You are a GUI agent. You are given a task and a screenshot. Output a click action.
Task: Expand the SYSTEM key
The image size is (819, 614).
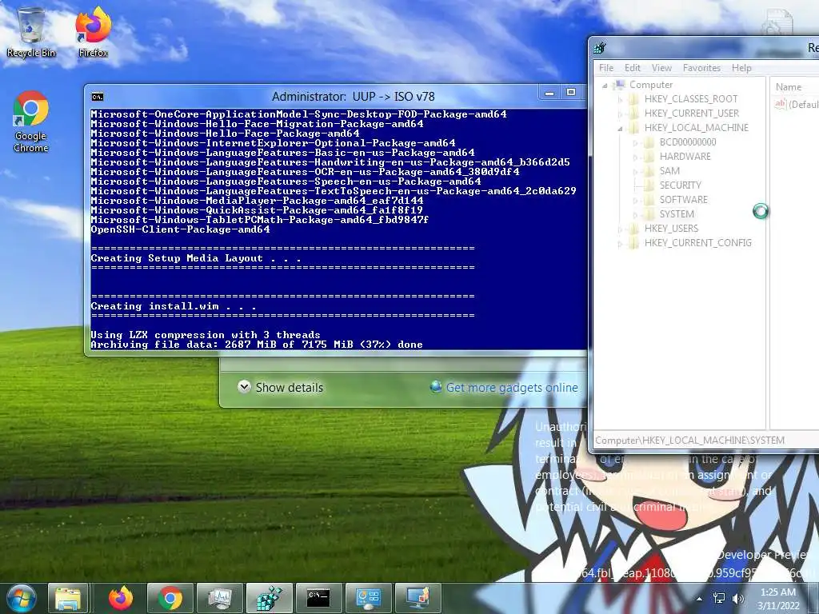click(x=635, y=214)
